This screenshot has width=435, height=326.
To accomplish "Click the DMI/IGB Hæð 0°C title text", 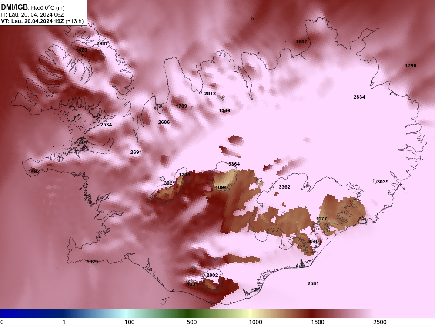I will pyautogui.click(x=33, y=7).
